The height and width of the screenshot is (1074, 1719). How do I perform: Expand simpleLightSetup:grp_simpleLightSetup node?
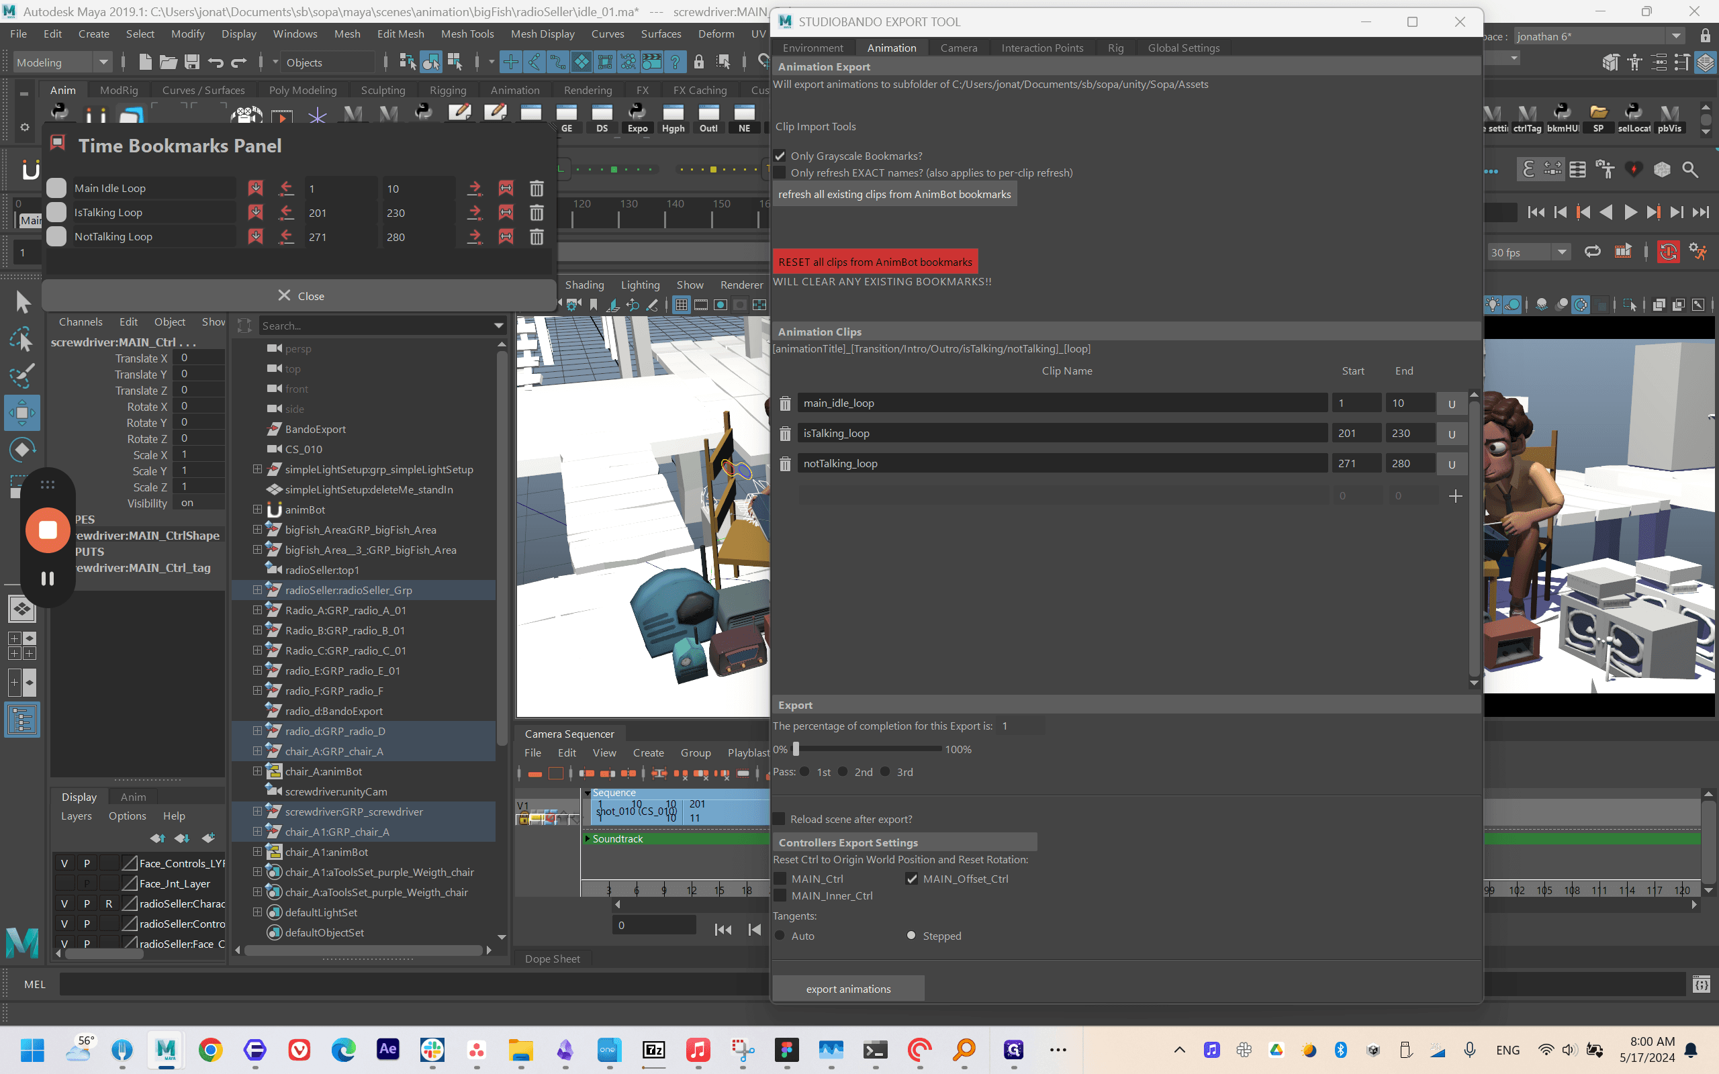pos(257,469)
